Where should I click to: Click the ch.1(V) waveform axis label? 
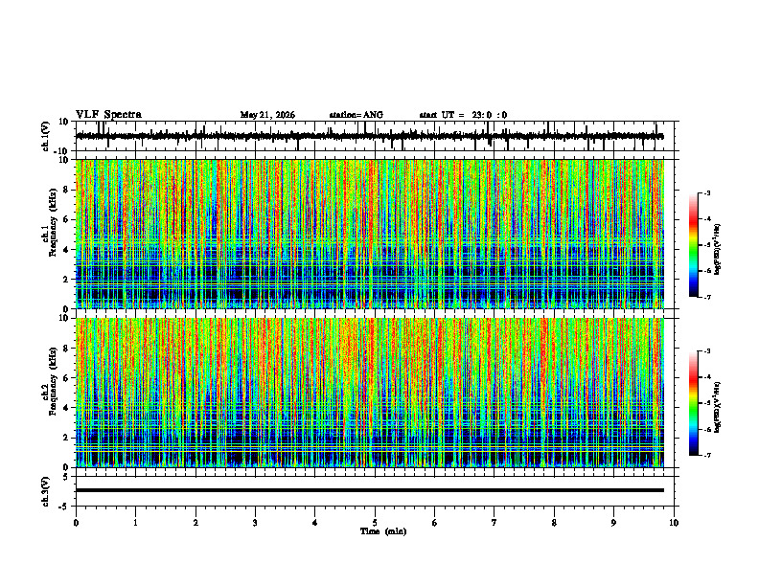click(46, 136)
